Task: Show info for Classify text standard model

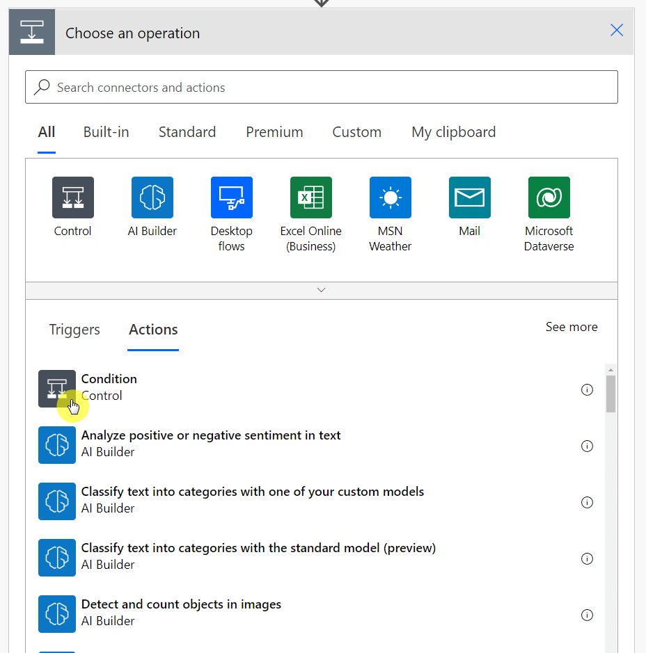Action: 587,558
